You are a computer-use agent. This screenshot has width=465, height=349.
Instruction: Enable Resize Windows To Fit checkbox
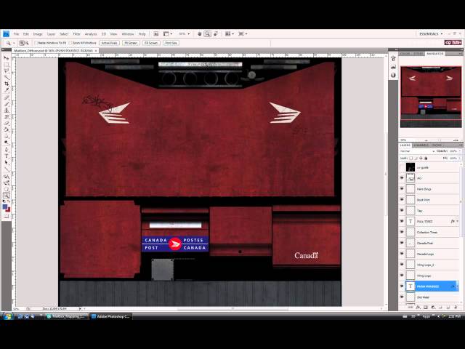point(36,43)
